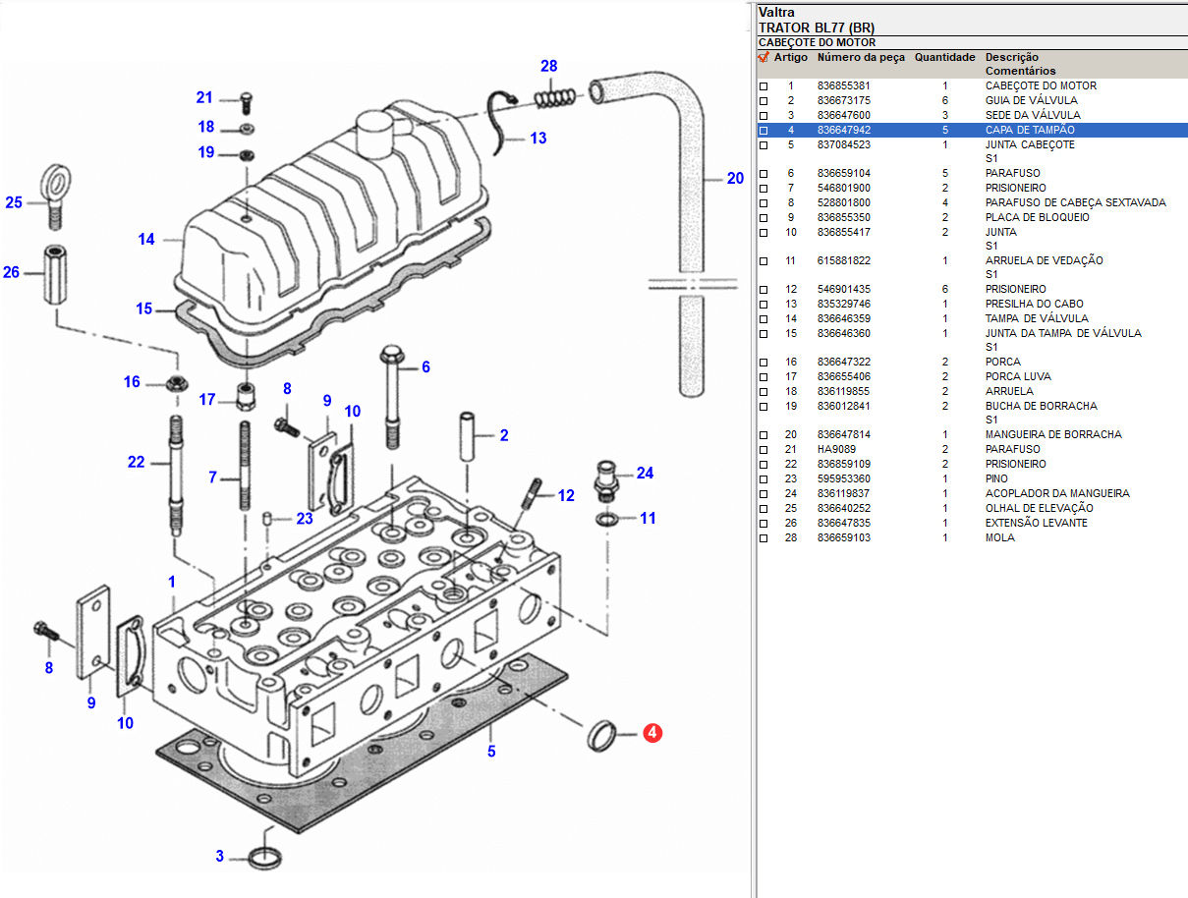Click callout 24 next to hose coupler

(x=645, y=474)
